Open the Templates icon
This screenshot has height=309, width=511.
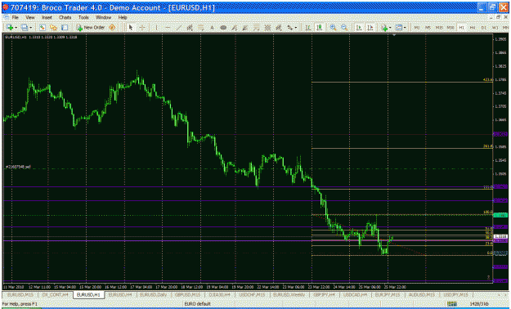pyautogui.click(x=398, y=28)
